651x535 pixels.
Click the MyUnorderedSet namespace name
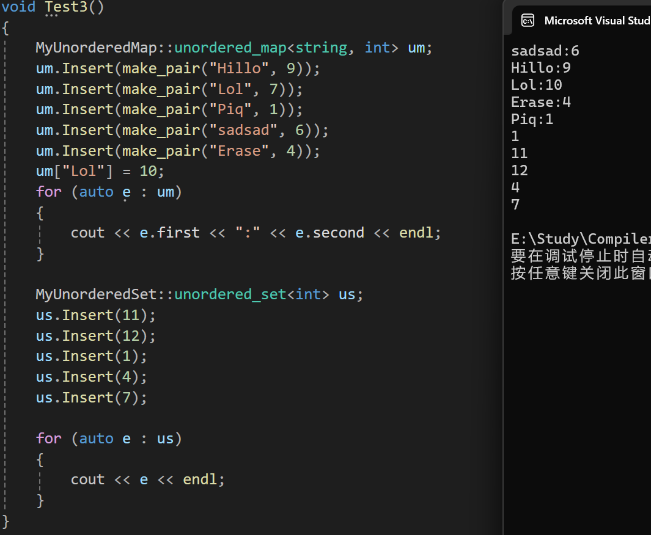96,294
